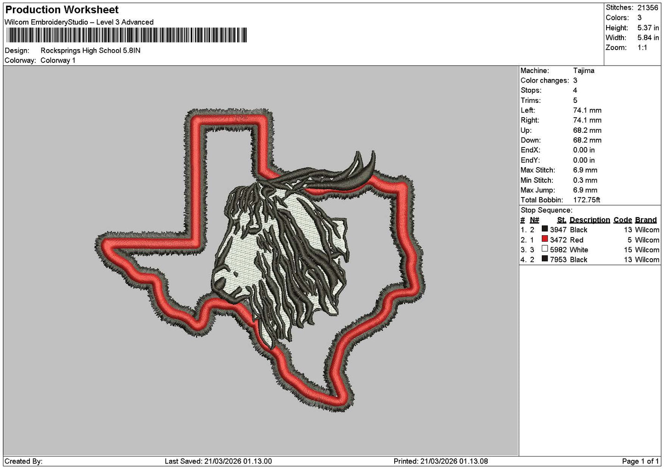
Task: Click the Width value 5.84 in
Action: point(648,38)
